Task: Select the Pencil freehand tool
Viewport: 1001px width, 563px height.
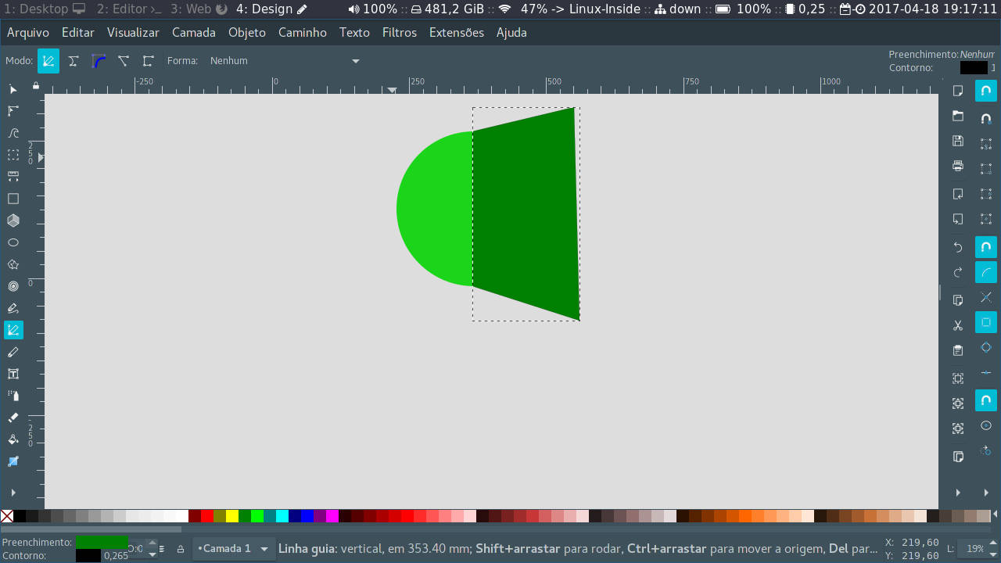Action: (13, 308)
